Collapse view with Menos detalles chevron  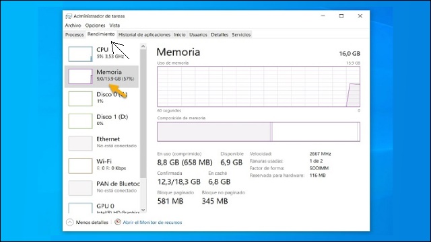(x=70, y=223)
